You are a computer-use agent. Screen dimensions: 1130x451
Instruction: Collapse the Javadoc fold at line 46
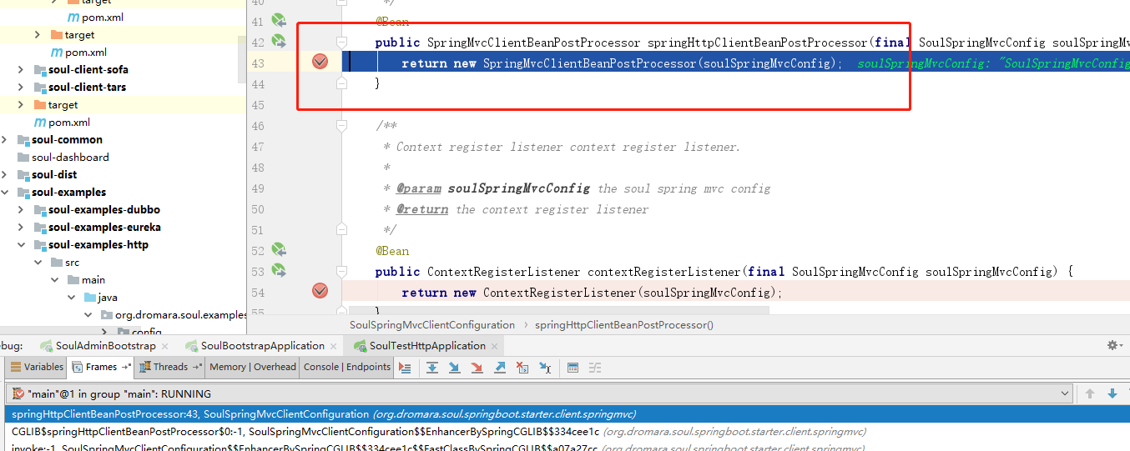[341, 125]
